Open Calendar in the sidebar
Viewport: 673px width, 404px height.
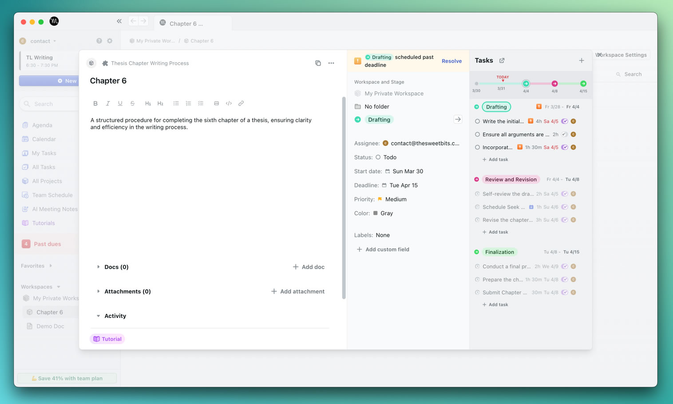tap(44, 139)
